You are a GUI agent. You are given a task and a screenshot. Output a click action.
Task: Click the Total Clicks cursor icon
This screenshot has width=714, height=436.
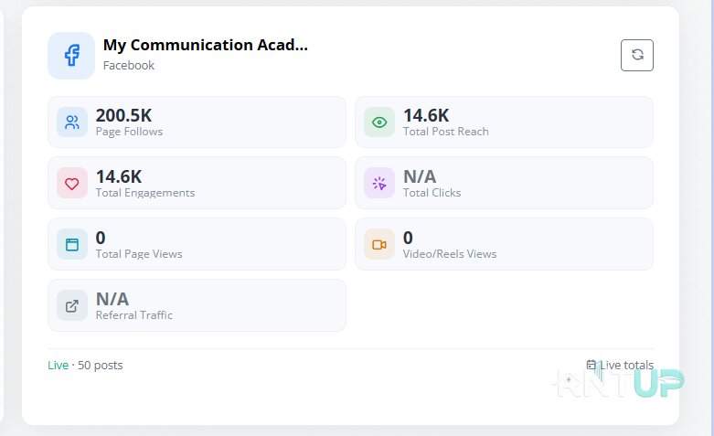coord(379,184)
